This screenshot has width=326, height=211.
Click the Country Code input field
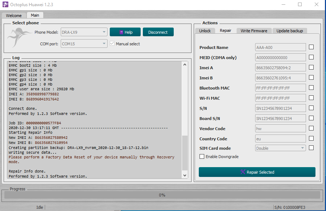click(x=281, y=139)
